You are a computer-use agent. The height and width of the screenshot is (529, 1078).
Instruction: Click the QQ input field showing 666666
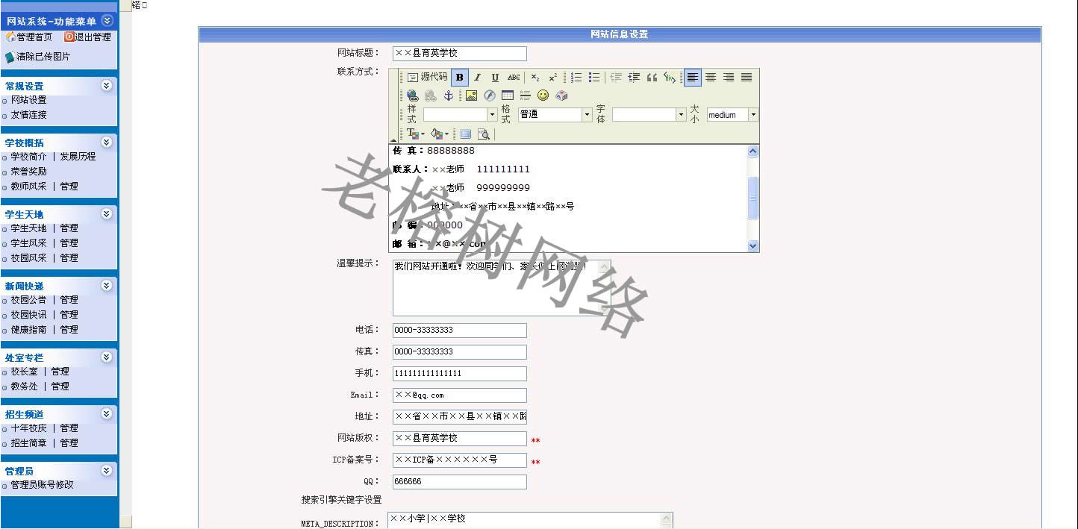click(x=459, y=482)
